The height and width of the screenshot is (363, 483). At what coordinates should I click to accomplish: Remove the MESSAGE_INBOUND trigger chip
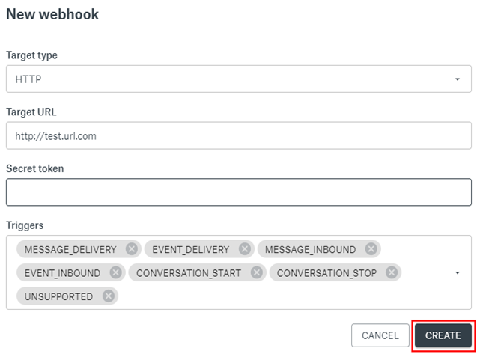371,249
